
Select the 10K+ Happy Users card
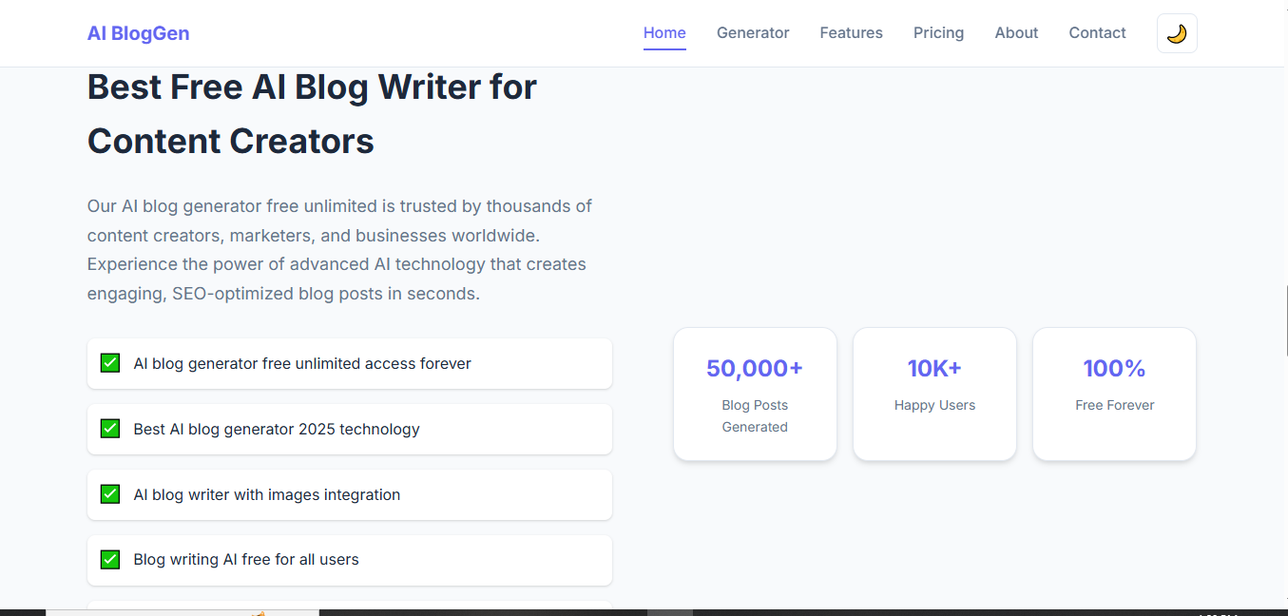[x=934, y=395]
